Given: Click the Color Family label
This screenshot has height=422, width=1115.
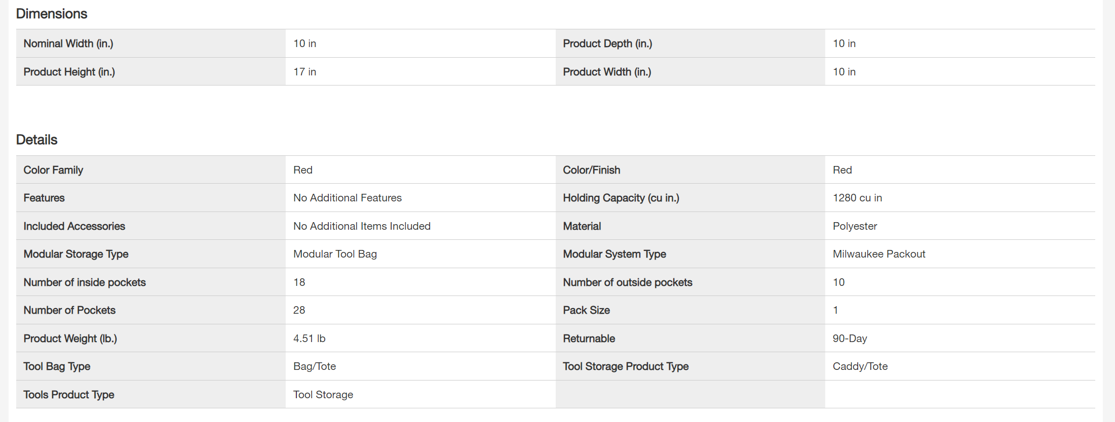Looking at the screenshot, I should coord(53,170).
